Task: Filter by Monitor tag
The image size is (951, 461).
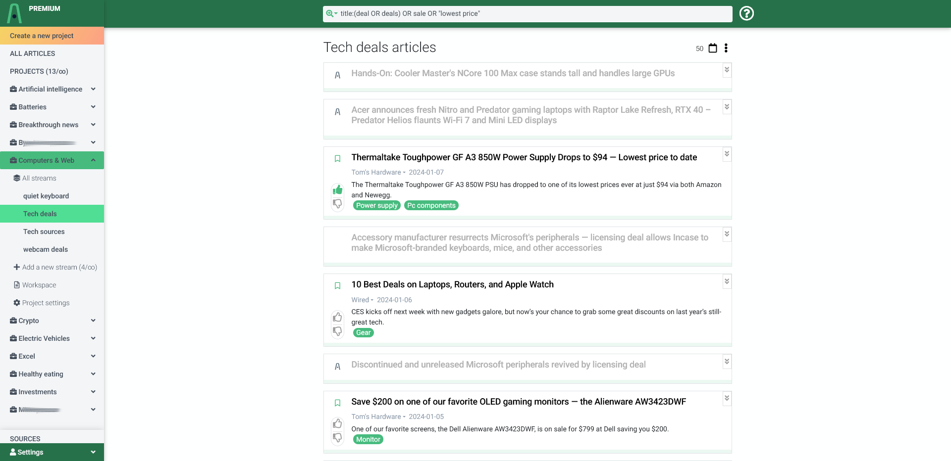Action: pyautogui.click(x=369, y=439)
